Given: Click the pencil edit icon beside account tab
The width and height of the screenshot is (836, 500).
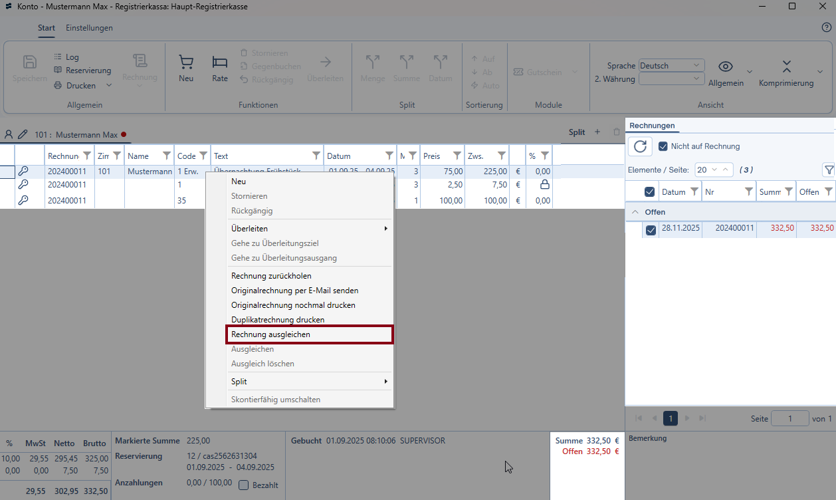Looking at the screenshot, I should [x=23, y=134].
